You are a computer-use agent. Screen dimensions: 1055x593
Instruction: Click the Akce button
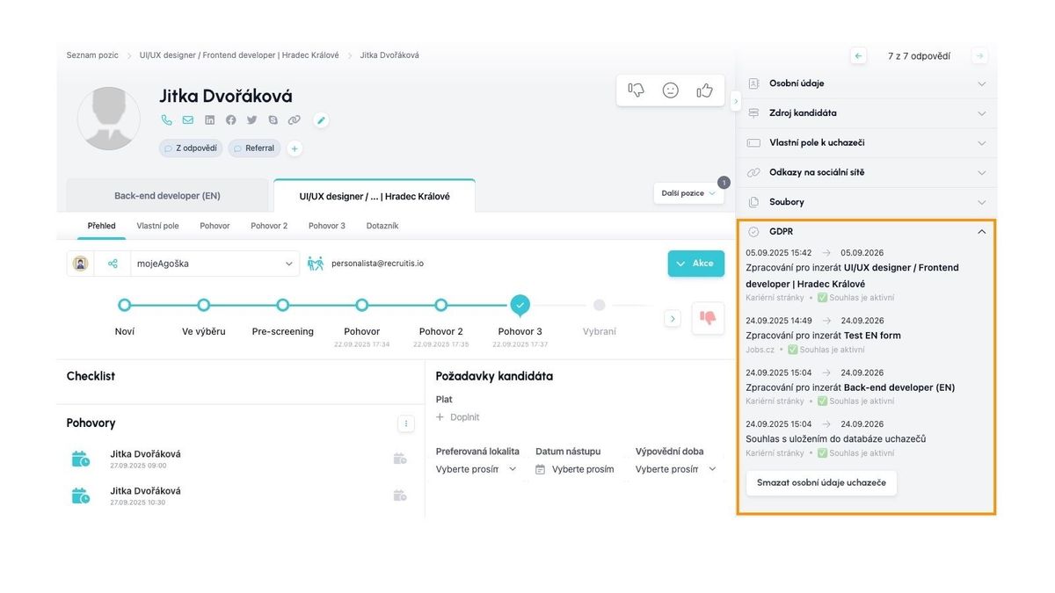[x=695, y=264]
